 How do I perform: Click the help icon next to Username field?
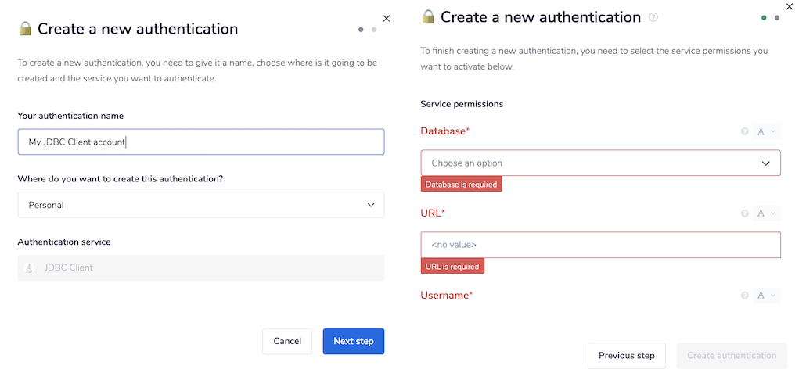745,296
